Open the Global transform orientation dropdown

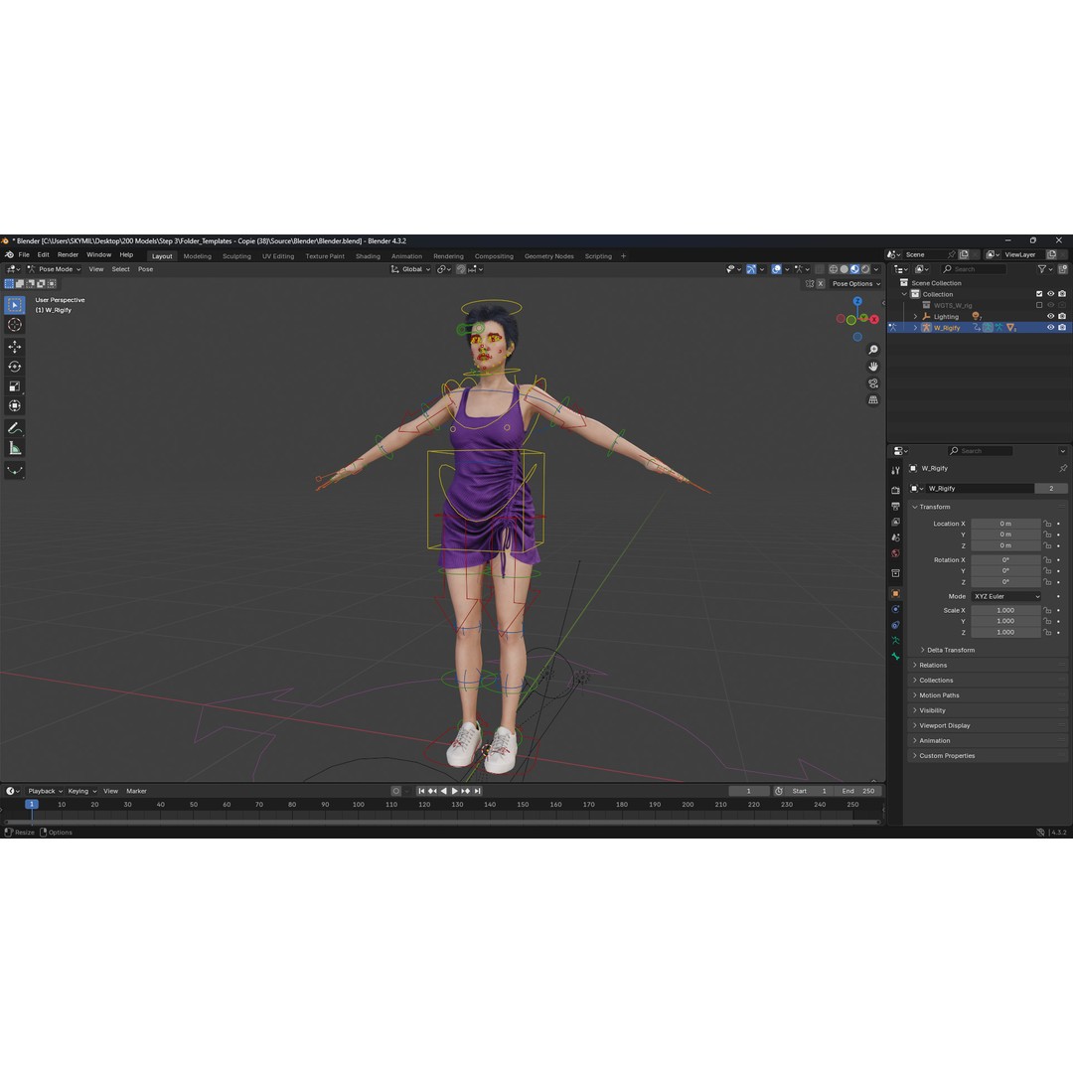coord(410,269)
